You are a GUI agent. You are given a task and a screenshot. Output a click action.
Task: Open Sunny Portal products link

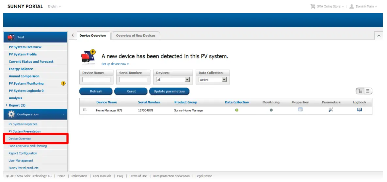(24, 168)
